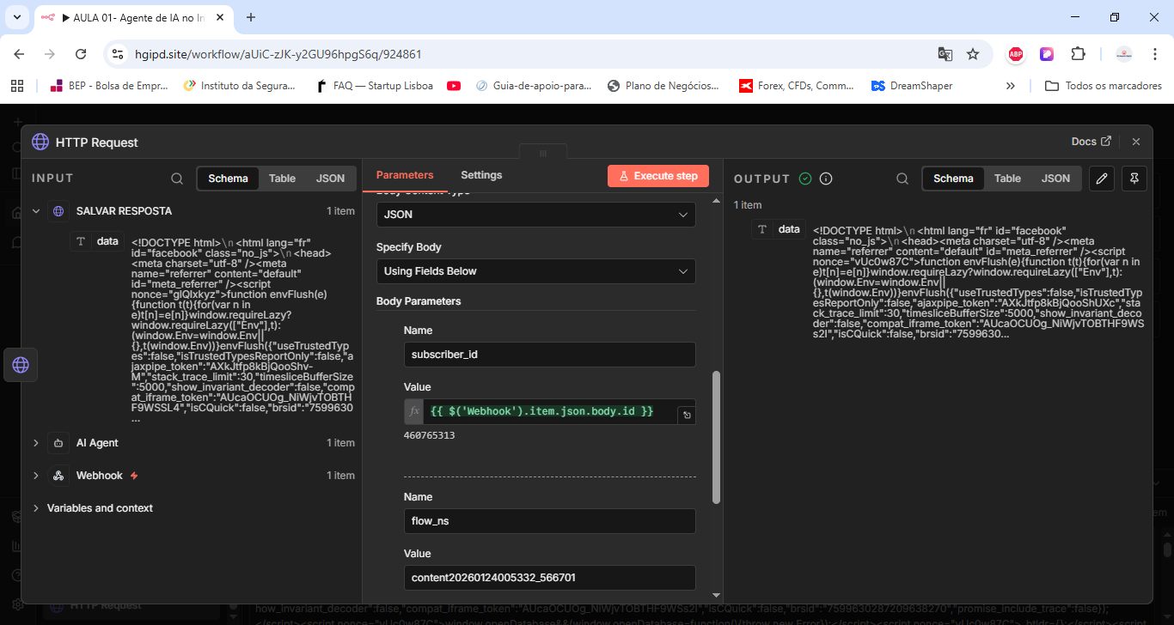Open the Body Content Type JSON dropdown
This screenshot has width=1174, height=625.
(x=535, y=215)
